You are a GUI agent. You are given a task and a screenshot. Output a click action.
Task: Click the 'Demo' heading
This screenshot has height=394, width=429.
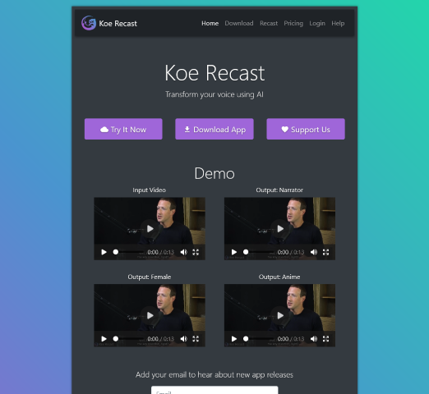tap(214, 173)
